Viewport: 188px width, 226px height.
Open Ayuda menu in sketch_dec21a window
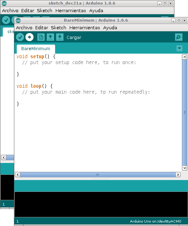click(x=96, y=11)
